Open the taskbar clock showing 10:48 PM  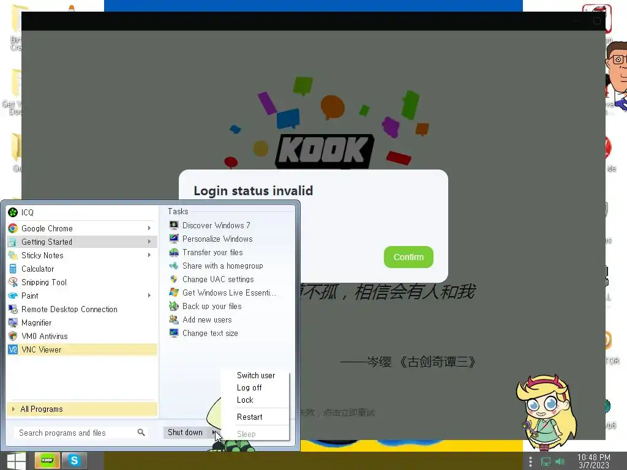pyautogui.click(x=594, y=461)
